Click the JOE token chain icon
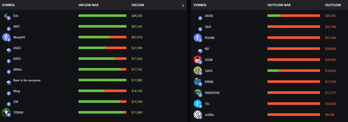This screenshot has width=348, height=122. (x=9, y=104)
